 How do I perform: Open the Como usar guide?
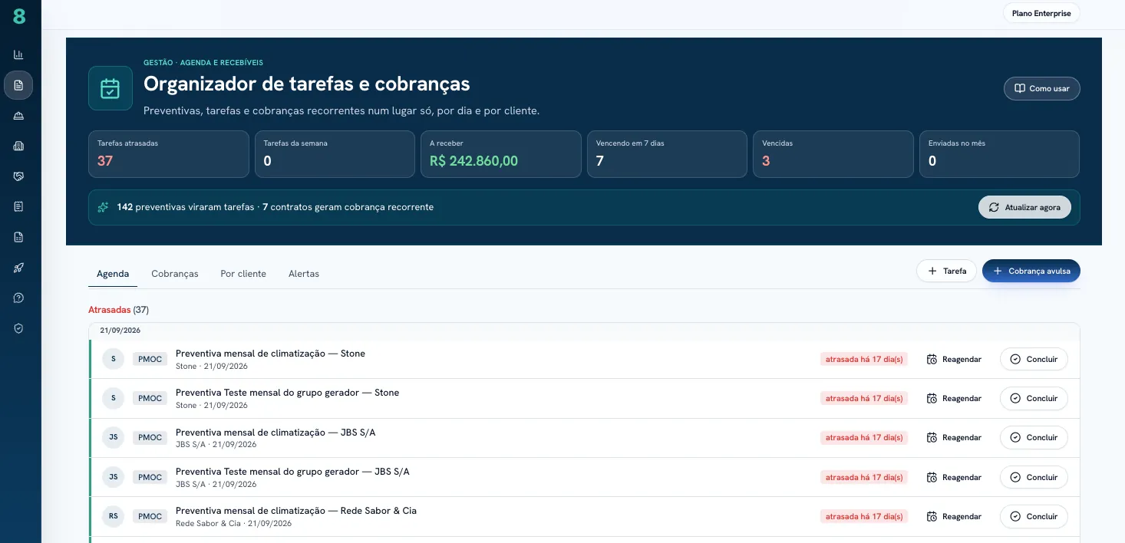point(1041,88)
